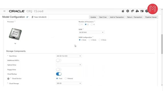
Task: Toggle Floppy Drive switch
Action: [x=59, y=70]
